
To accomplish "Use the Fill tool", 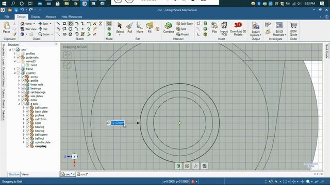I will 150,28.
